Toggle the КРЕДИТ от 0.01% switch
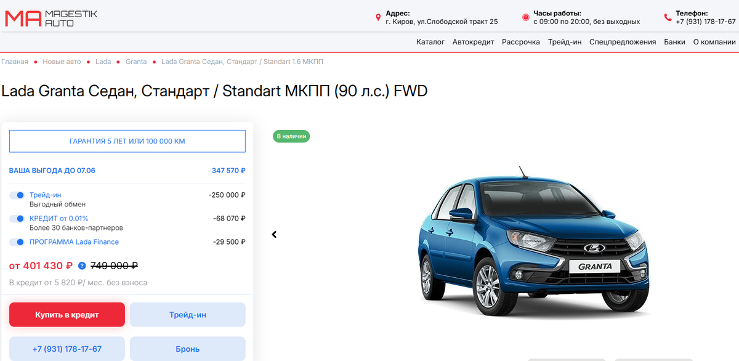 [x=17, y=219]
